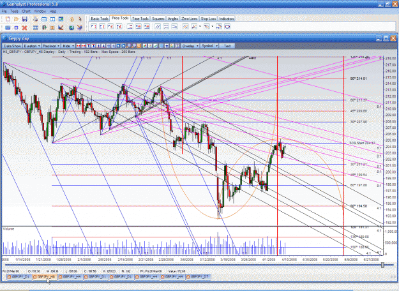Image resolution: width=399 pixels, height=291 pixels.
Task: Click the blue up-arrow icon in chart toolbar
Action: [x=167, y=46]
